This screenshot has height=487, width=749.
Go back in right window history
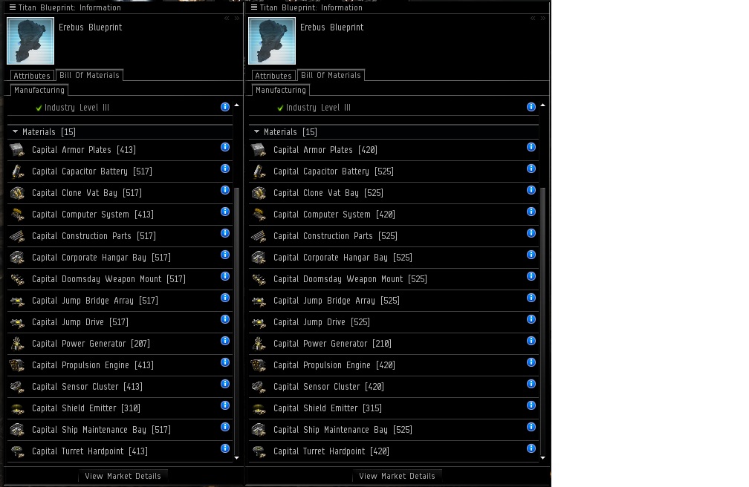coord(533,18)
